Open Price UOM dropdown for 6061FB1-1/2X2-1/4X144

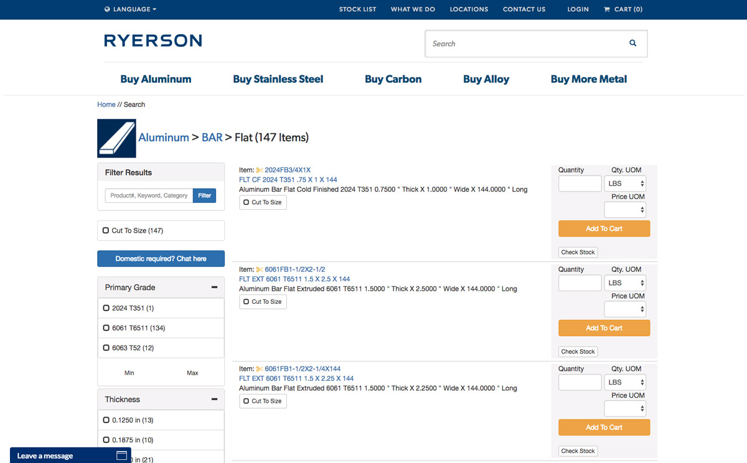pyautogui.click(x=625, y=409)
